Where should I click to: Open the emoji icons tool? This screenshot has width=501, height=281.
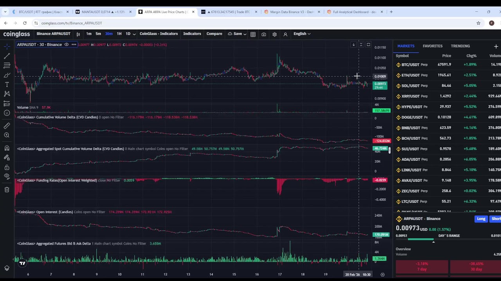coord(7,113)
